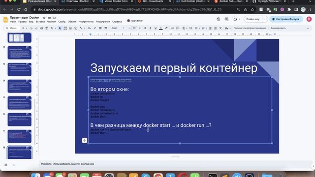Select slide 16 thumbnail
The width and height of the screenshot is (315, 177).
20,119
